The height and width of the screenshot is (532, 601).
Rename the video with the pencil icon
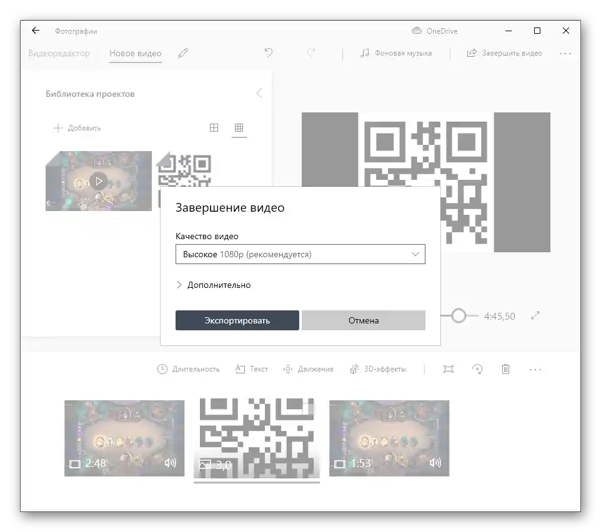[x=183, y=53]
